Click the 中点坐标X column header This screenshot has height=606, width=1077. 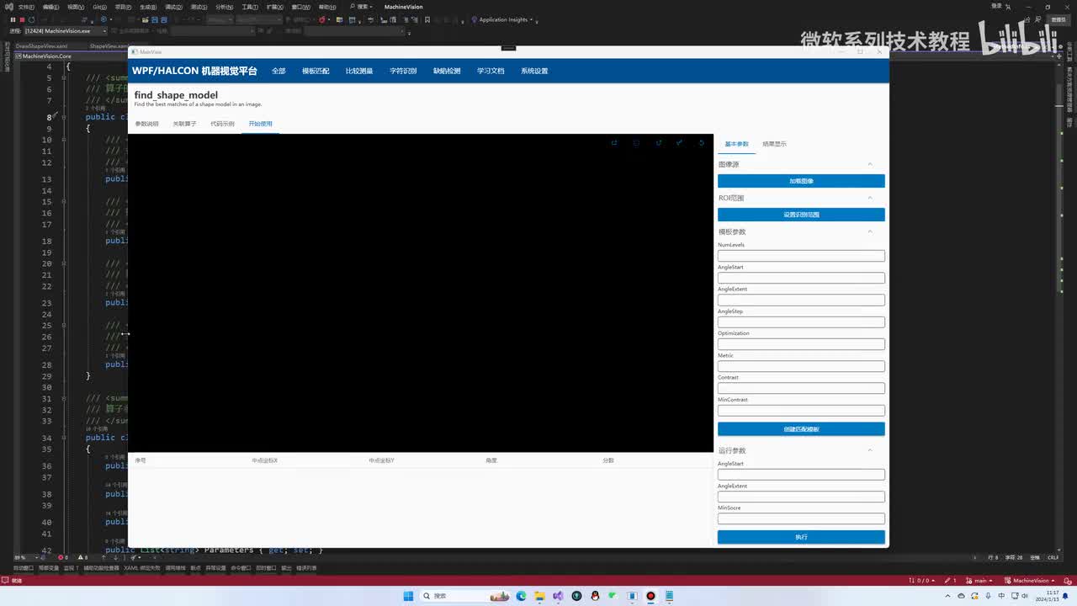coord(264,460)
